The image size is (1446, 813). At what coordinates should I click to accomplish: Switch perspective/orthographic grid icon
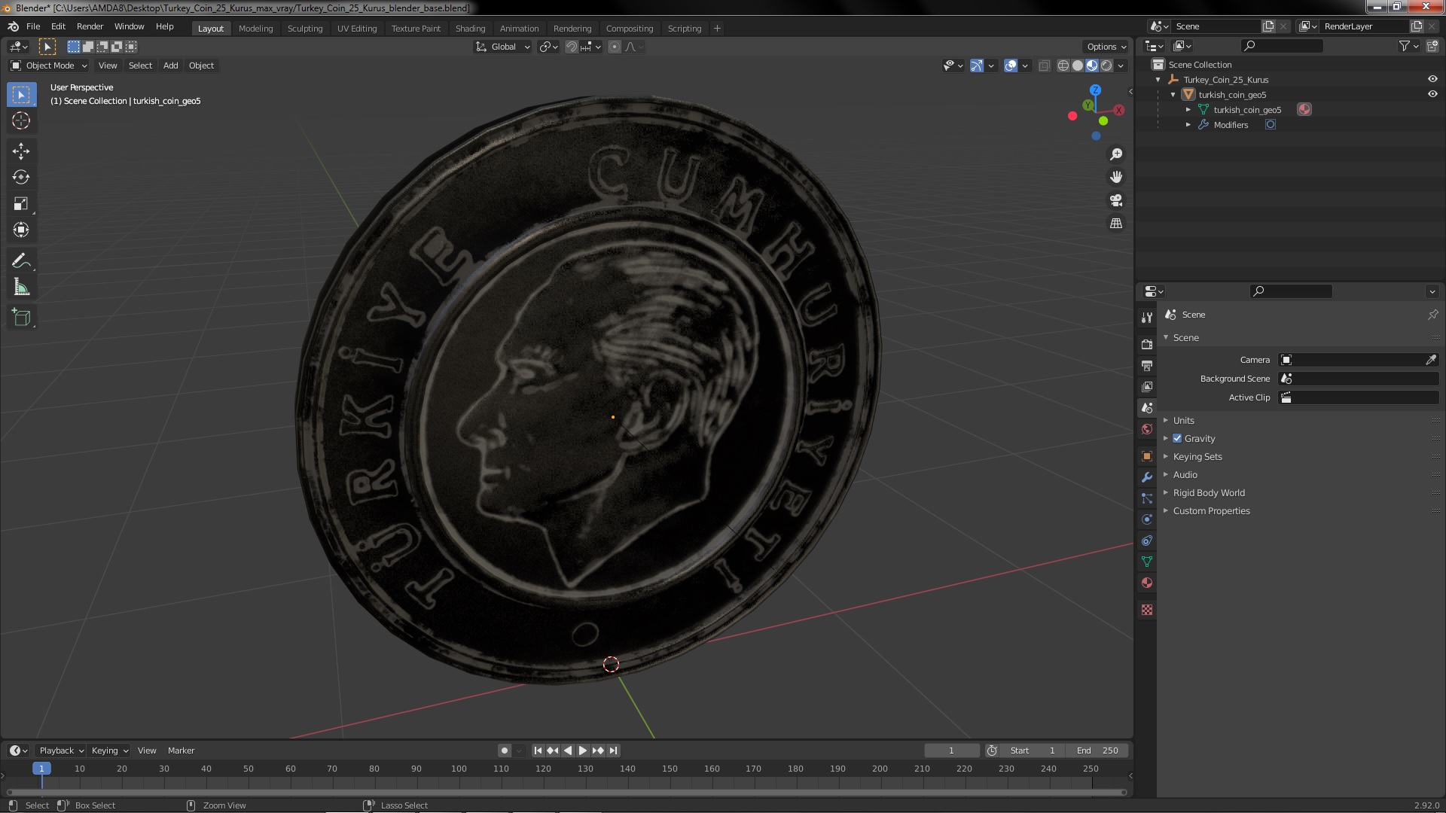[1116, 224]
